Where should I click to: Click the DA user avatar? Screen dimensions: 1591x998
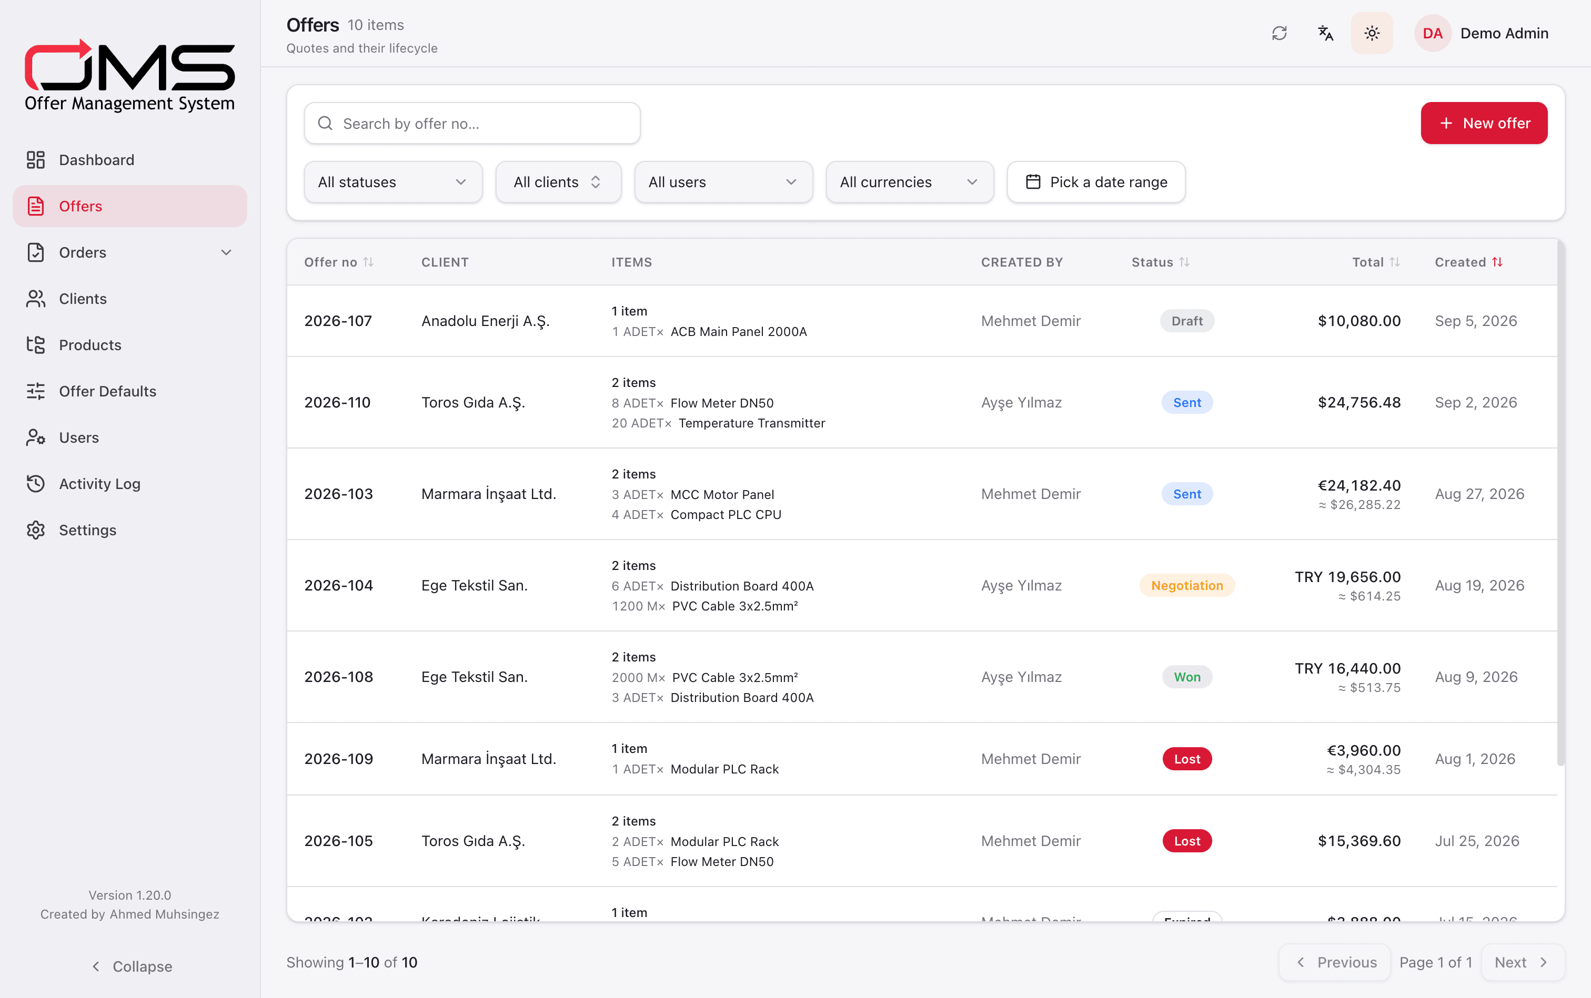(1432, 33)
